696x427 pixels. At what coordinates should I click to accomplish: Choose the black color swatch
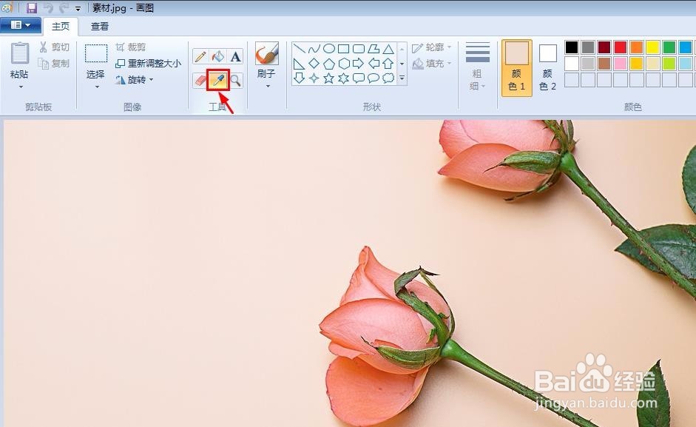point(572,47)
